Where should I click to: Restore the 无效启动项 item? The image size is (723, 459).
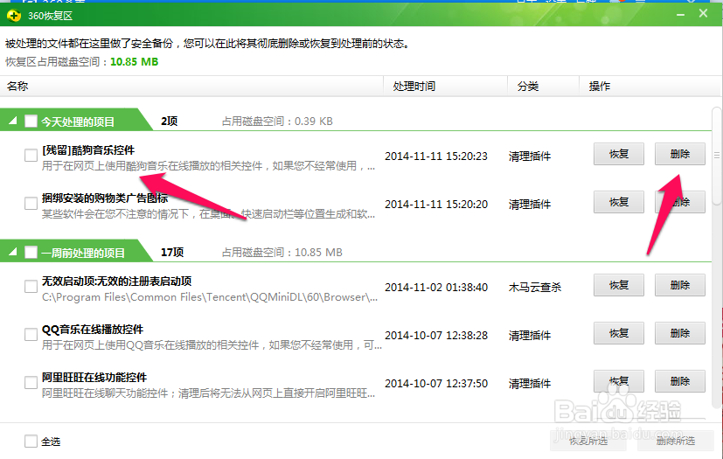coord(619,285)
